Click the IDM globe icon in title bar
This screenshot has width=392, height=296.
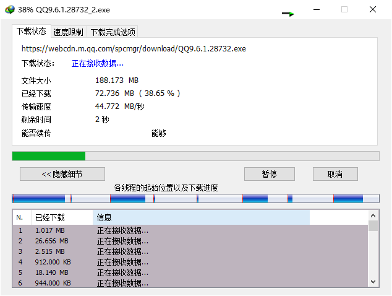click(10, 9)
